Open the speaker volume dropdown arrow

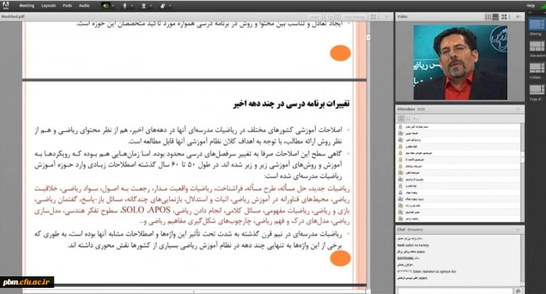click(114, 5)
